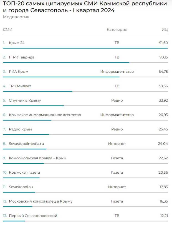Sort by the ИЦ column header
172x225 pixels.
pyautogui.click(x=165, y=30)
